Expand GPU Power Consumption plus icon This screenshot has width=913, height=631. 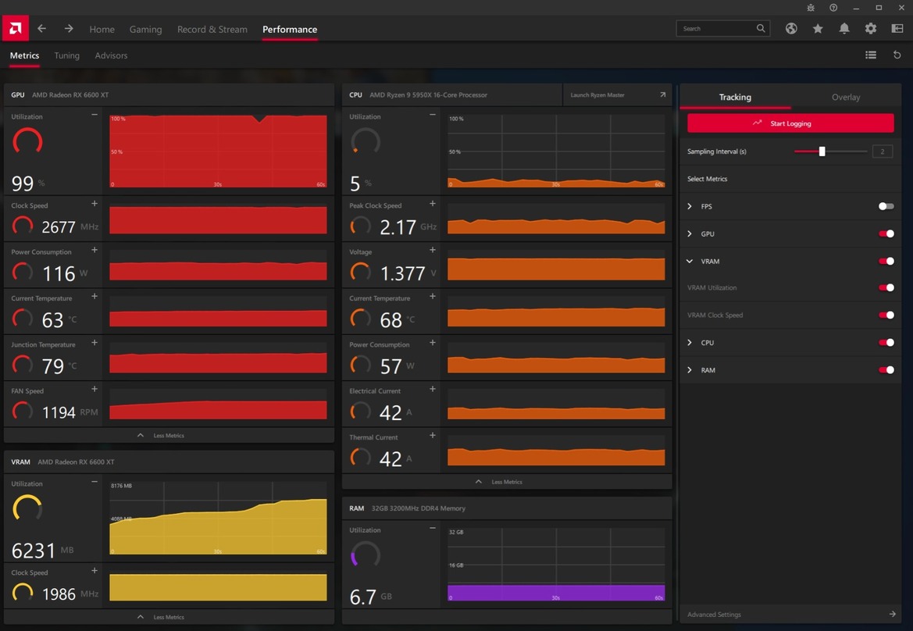click(95, 250)
